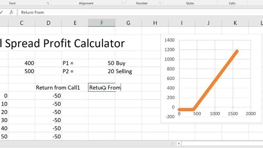
Task: Click the fx insert function icon
Action: [11, 12]
